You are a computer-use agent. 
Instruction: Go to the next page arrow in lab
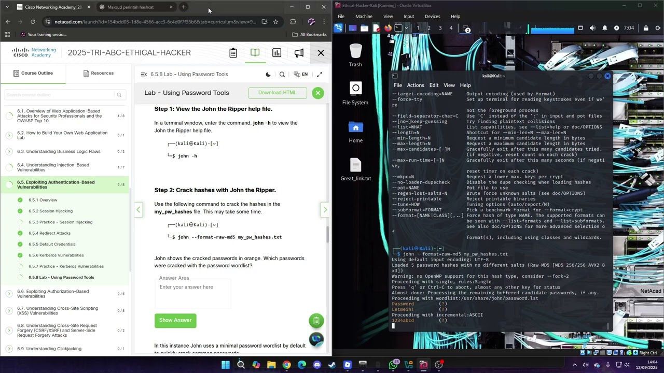(325, 209)
